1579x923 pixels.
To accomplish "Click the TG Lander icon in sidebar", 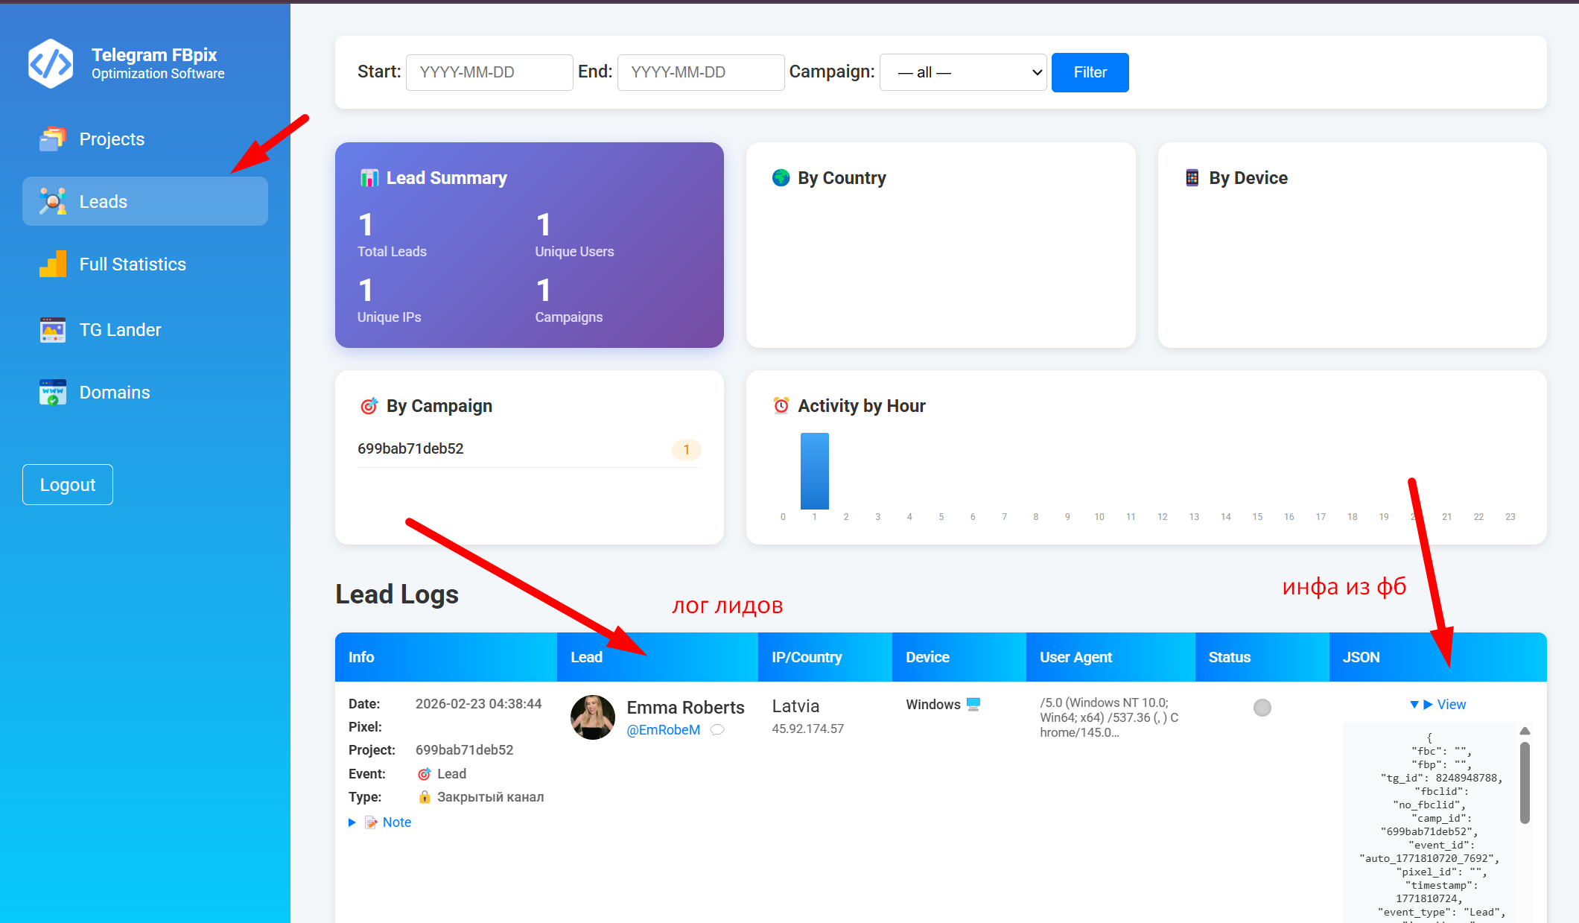I will (x=53, y=330).
